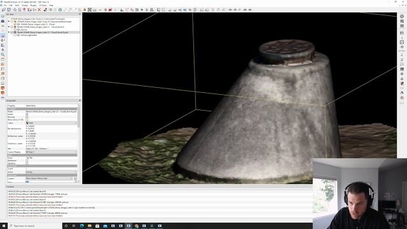Click the red-tinted icon in right toolbar
Image resolution: width=407 pixels, height=229 pixels.
click(402, 83)
